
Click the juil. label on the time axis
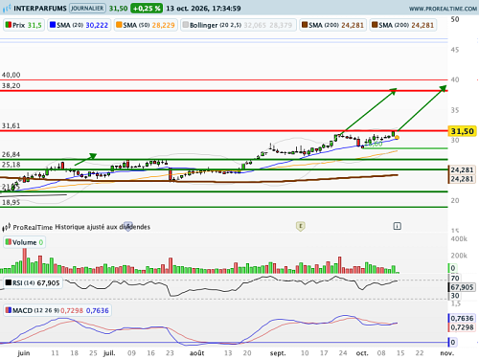pyautogui.click(x=109, y=353)
